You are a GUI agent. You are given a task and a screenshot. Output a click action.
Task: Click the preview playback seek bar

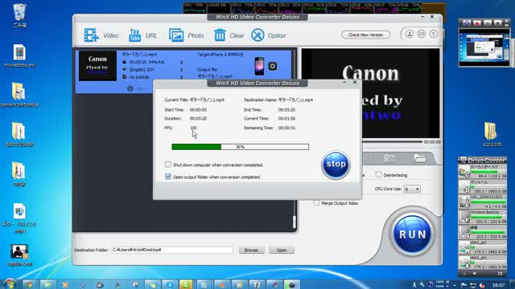point(392,142)
